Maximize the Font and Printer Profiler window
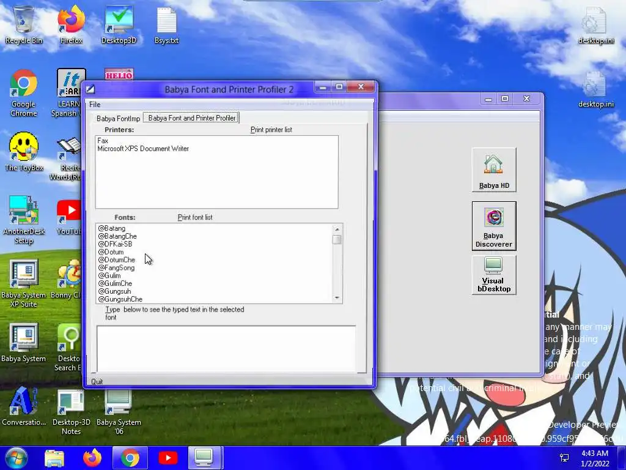626x470 pixels. point(339,87)
